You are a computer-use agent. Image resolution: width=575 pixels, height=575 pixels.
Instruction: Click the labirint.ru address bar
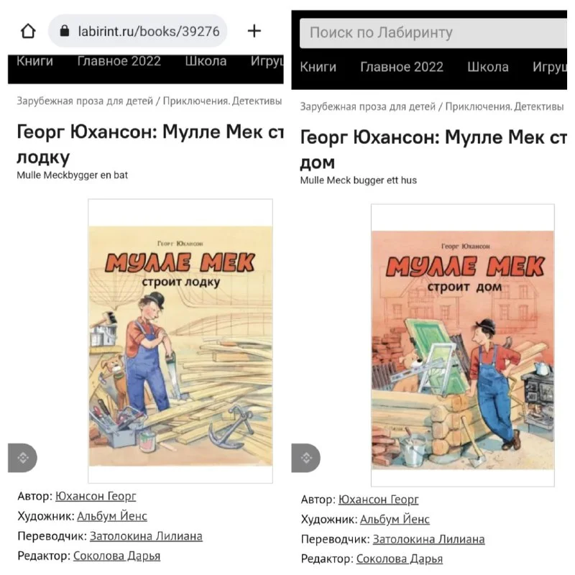click(x=137, y=31)
